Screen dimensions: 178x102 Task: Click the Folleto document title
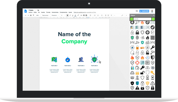(31, 10)
